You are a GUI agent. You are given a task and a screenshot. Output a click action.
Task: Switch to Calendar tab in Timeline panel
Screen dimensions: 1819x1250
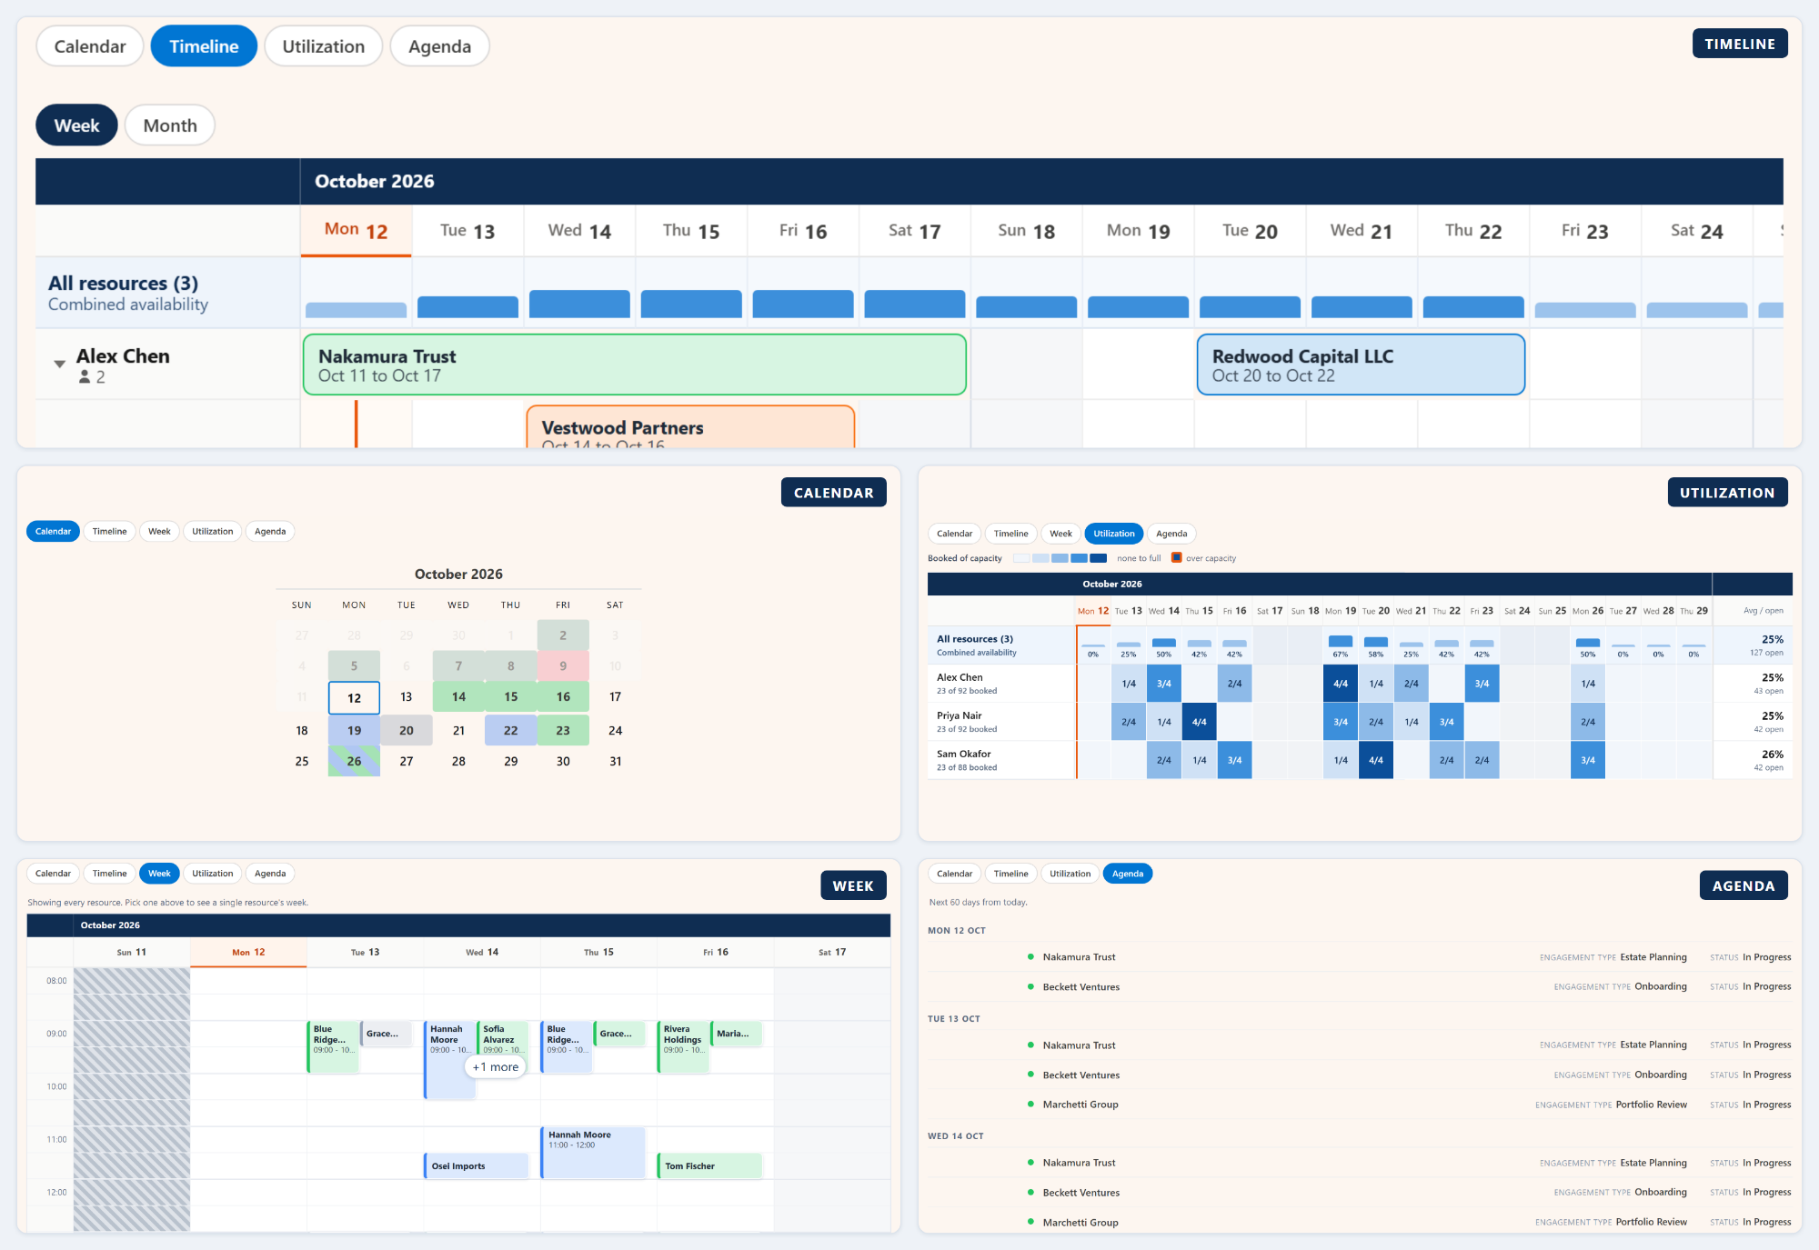tap(90, 46)
